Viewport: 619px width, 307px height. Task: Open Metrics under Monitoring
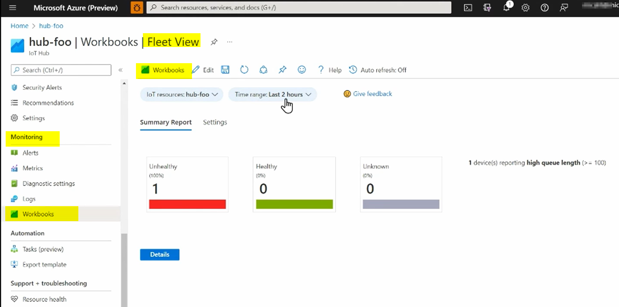pos(32,168)
